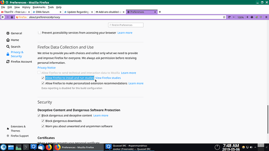Click the Find in Preferences search box

pyautogui.click(x=126, y=25)
